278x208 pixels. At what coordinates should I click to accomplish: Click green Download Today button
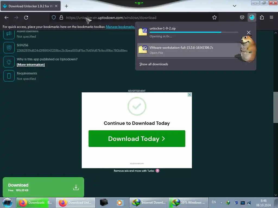137,139
